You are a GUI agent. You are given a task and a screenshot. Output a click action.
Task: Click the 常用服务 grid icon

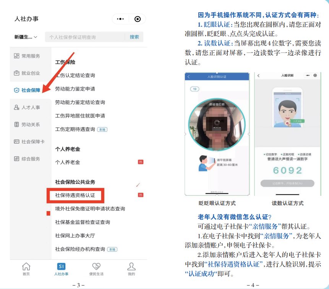pyautogui.click(x=16, y=56)
